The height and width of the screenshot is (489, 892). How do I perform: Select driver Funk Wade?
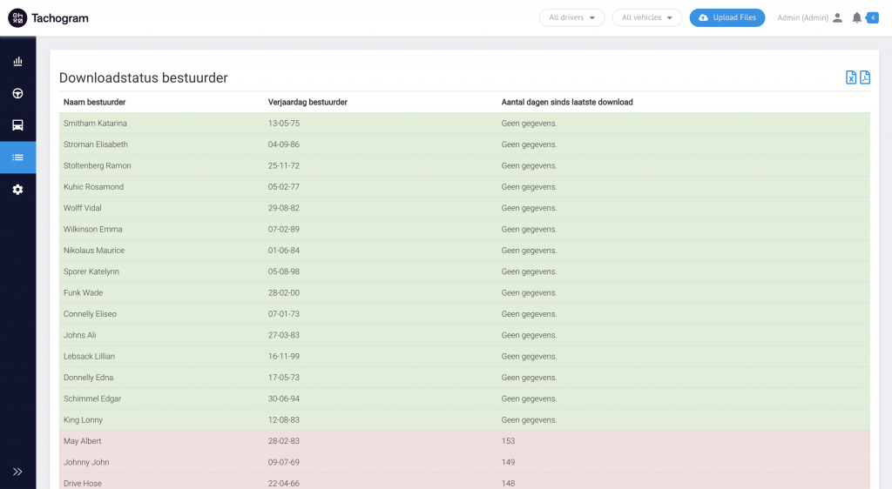[83, 293]
